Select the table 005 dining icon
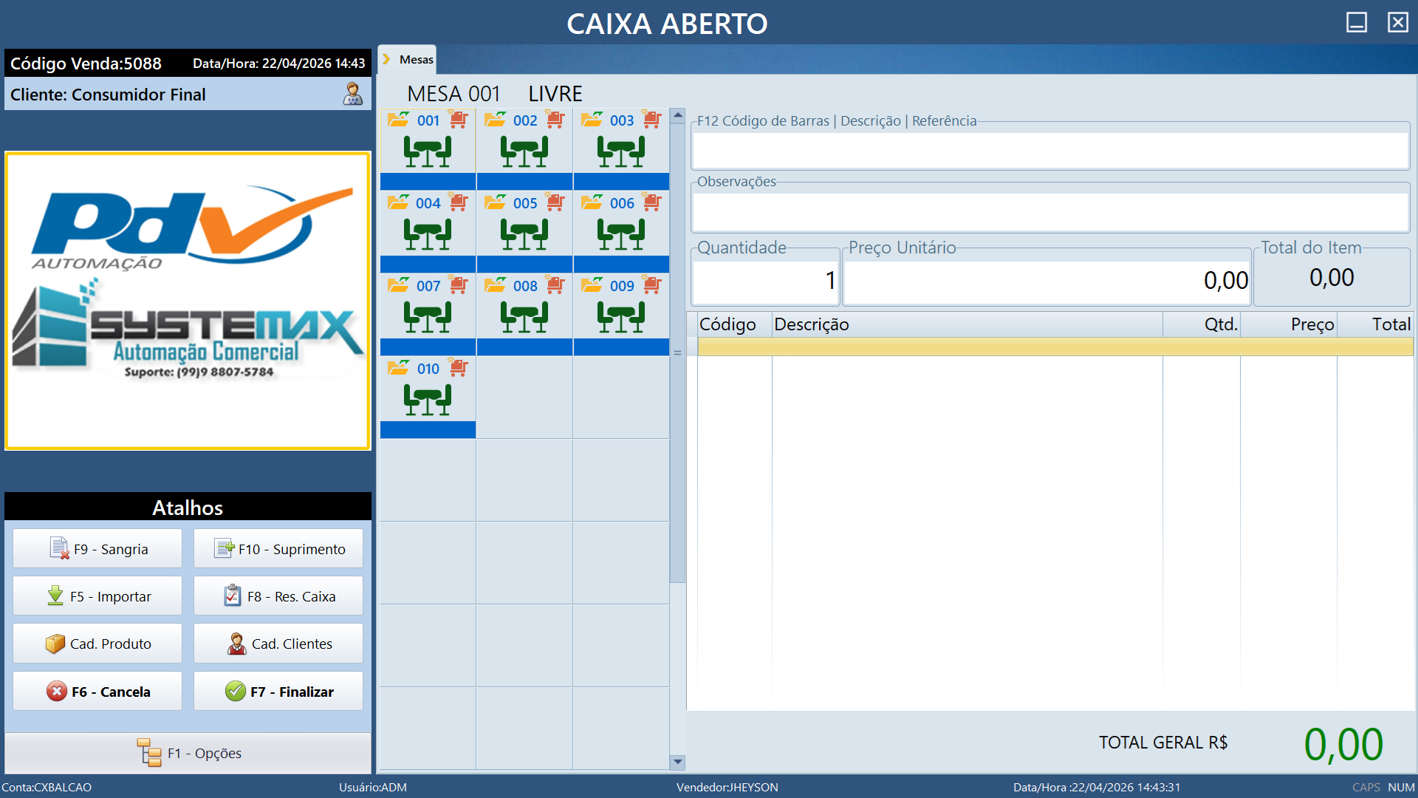The height and width of the screenshot is (798, 1418). 524,234
